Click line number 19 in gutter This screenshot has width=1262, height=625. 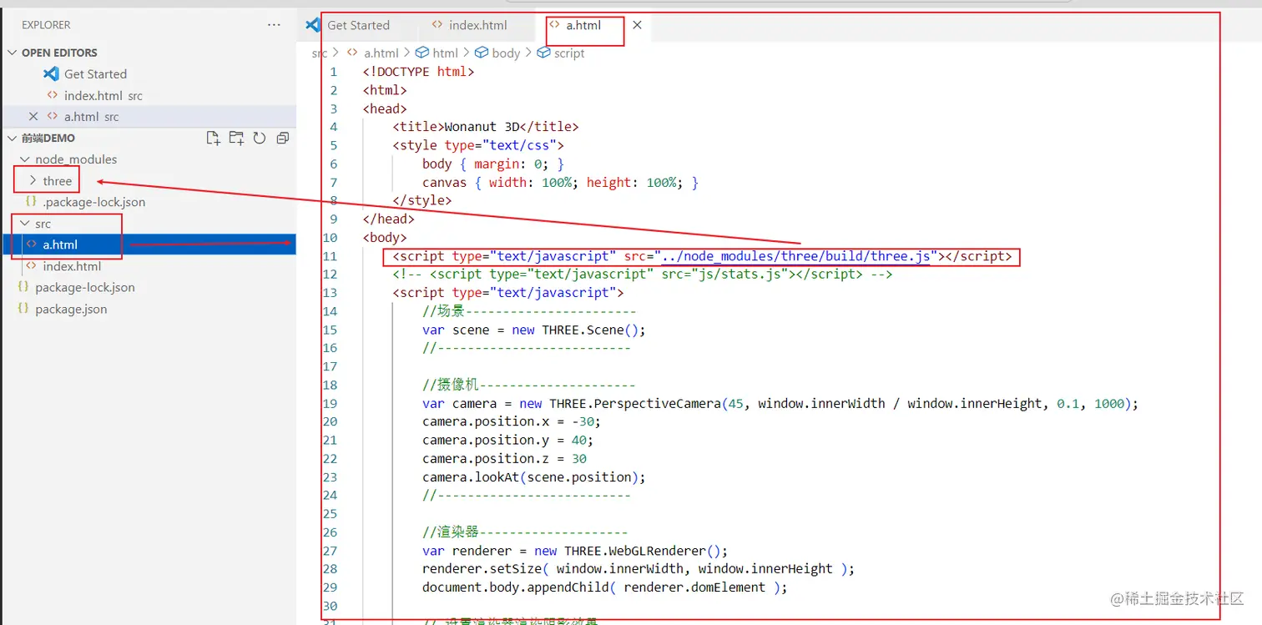pos(330,403)
